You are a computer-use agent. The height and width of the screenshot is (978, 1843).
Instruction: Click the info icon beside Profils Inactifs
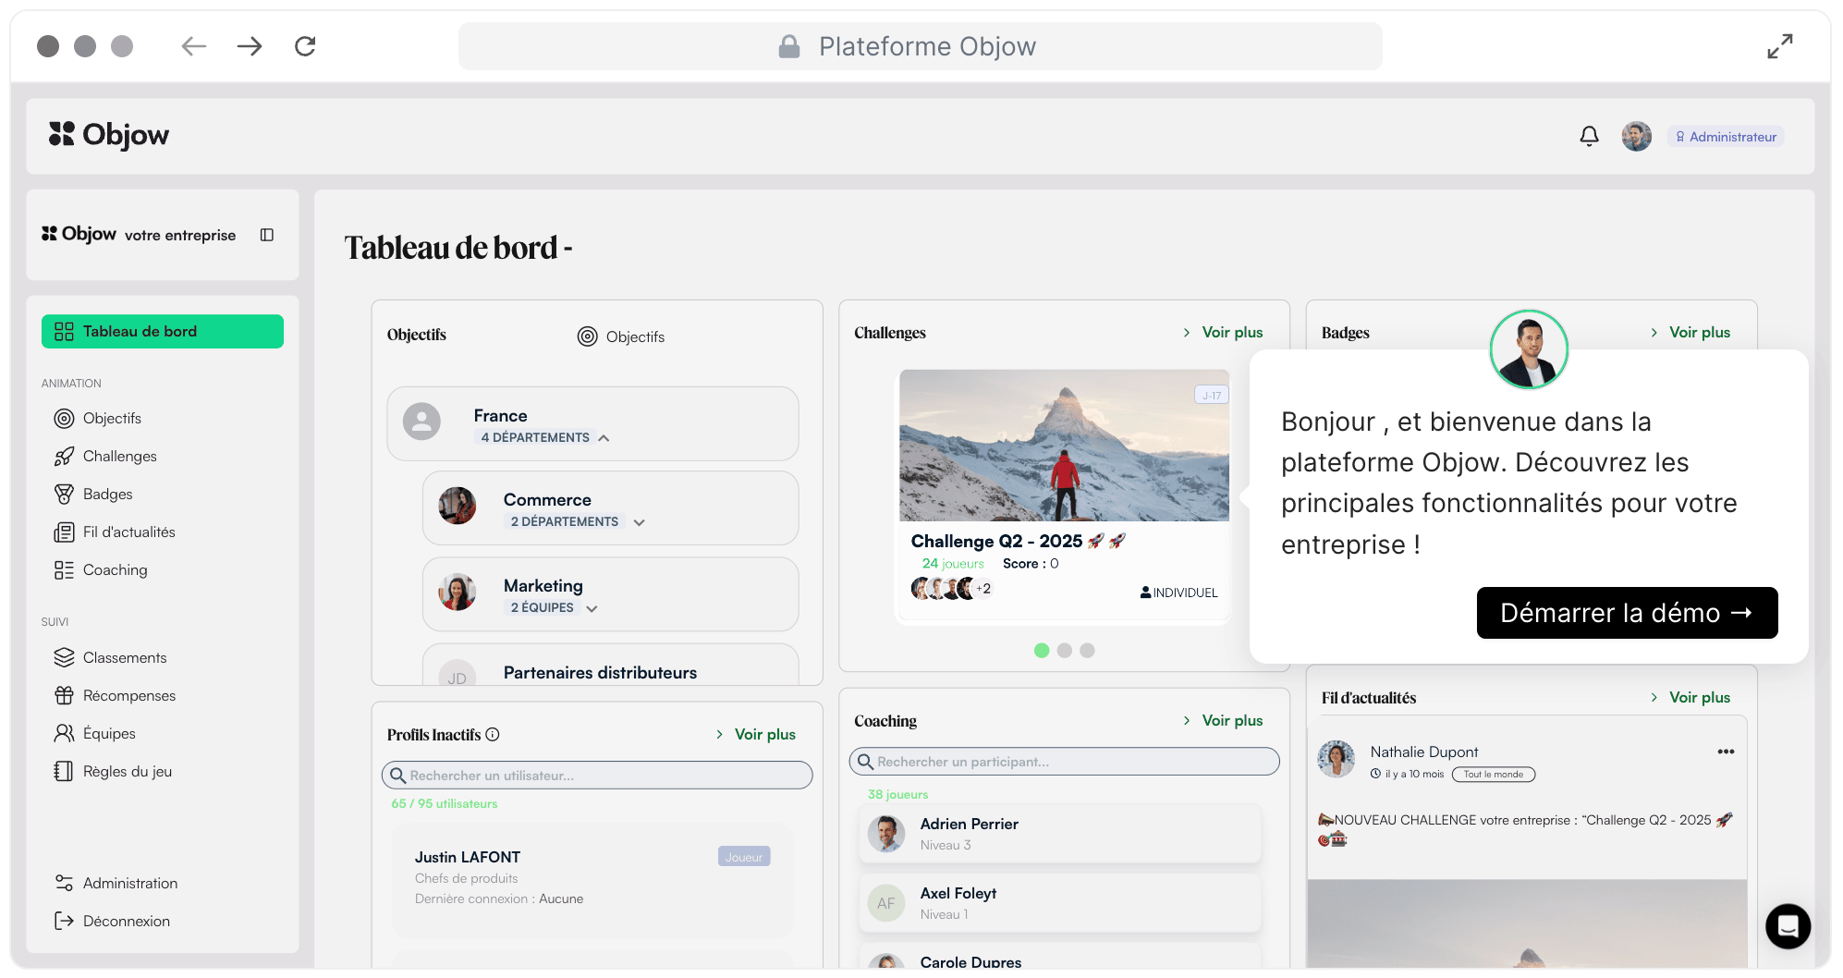point(493,734)
